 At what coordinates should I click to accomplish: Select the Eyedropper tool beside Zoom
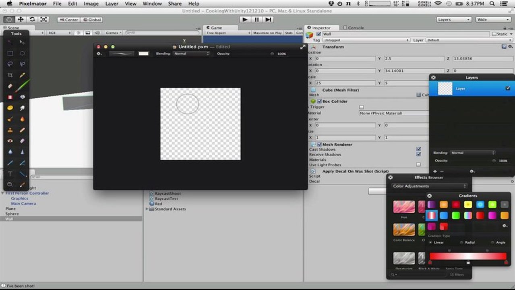[22, 184]
